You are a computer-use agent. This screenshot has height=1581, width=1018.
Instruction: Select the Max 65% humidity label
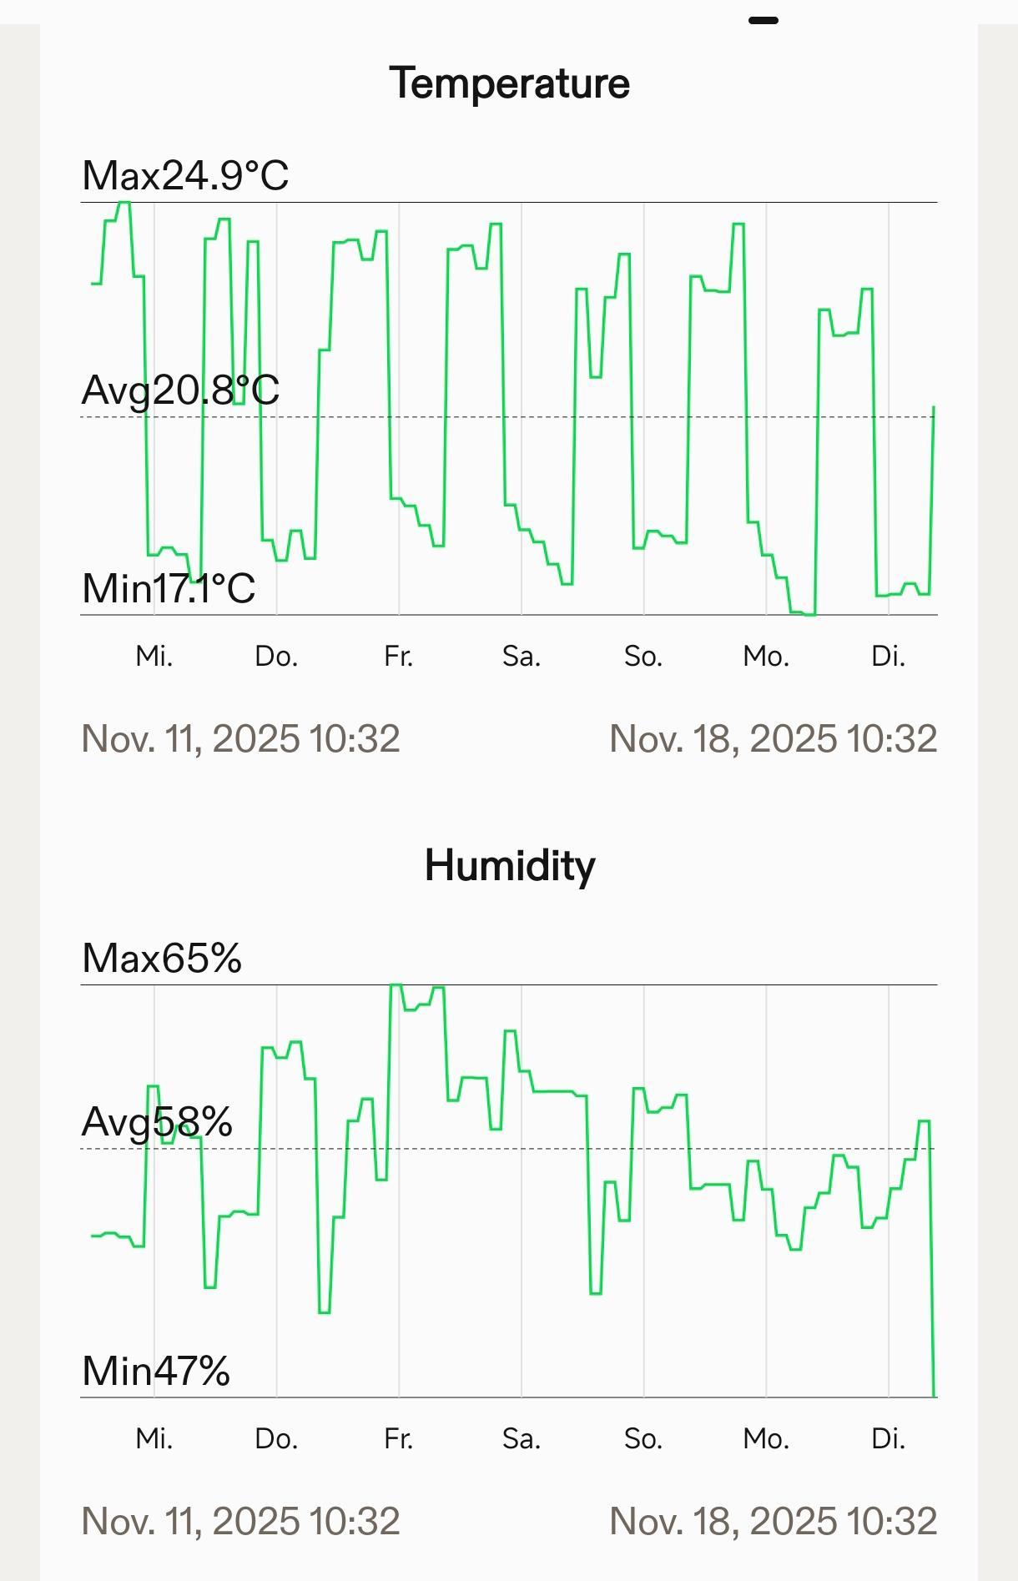[x=162, y=958]
